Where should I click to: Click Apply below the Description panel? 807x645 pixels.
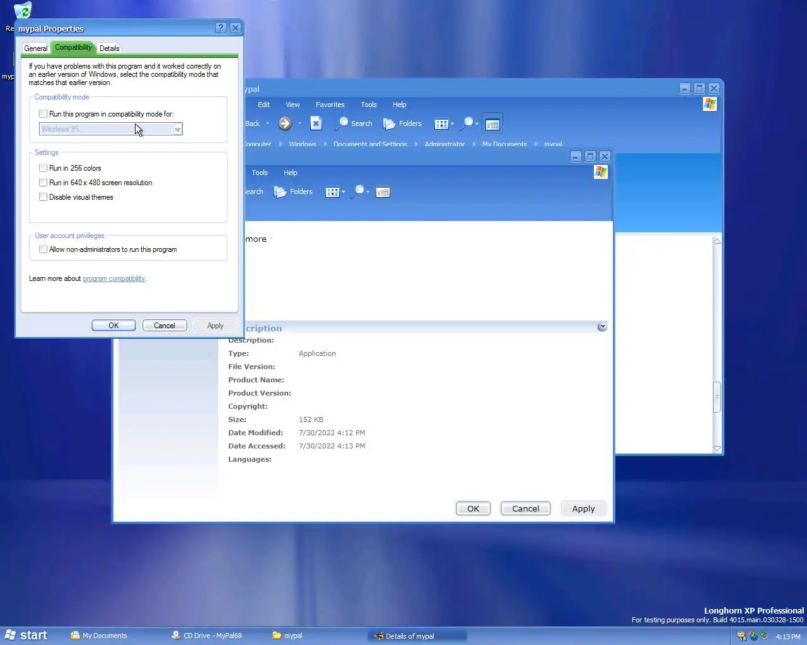[584, 508]
